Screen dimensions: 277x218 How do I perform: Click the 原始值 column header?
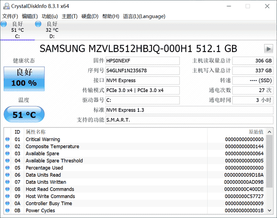(256, 132)
